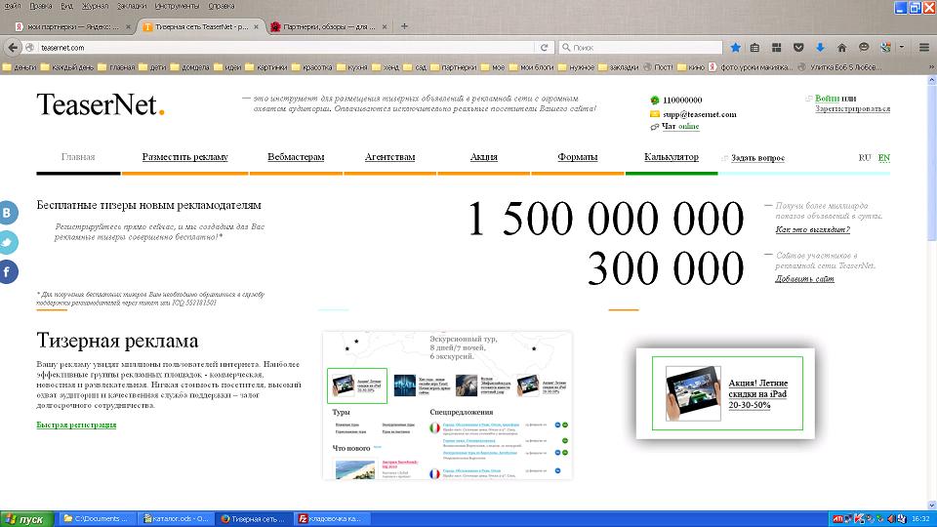Screen dimensions: 937x527
Task: Share via the VK side button
Action: 8,213
